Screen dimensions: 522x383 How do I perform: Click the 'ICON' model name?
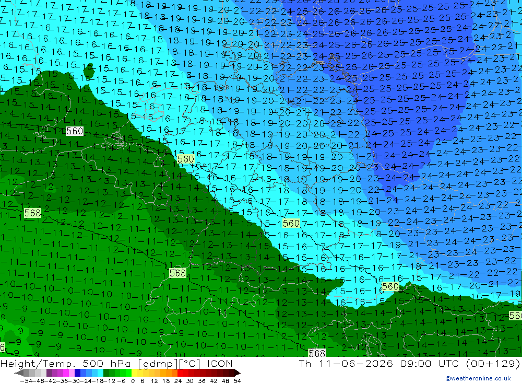coord(220,364)
